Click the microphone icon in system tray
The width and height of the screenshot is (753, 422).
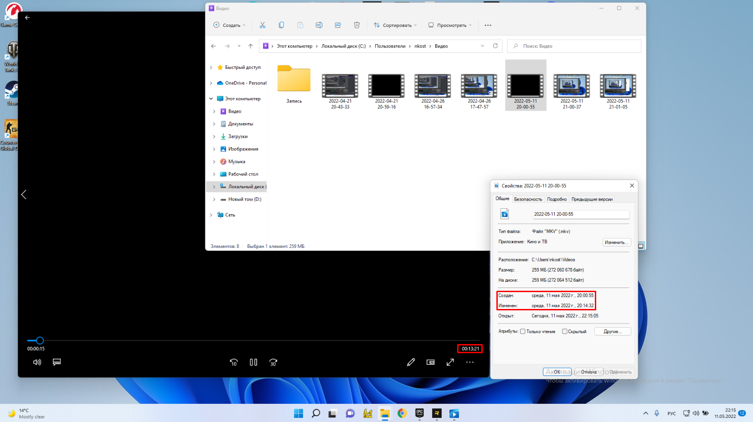[657, 413]
